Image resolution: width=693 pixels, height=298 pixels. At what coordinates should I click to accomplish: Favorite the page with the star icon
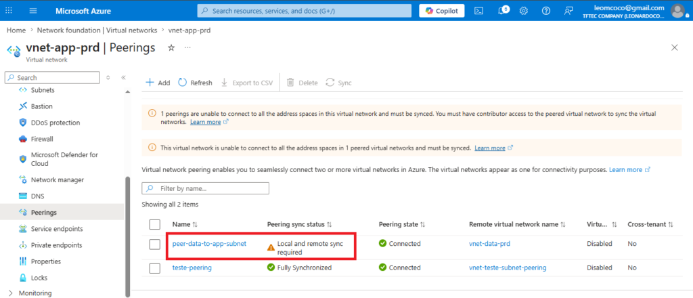171,47
